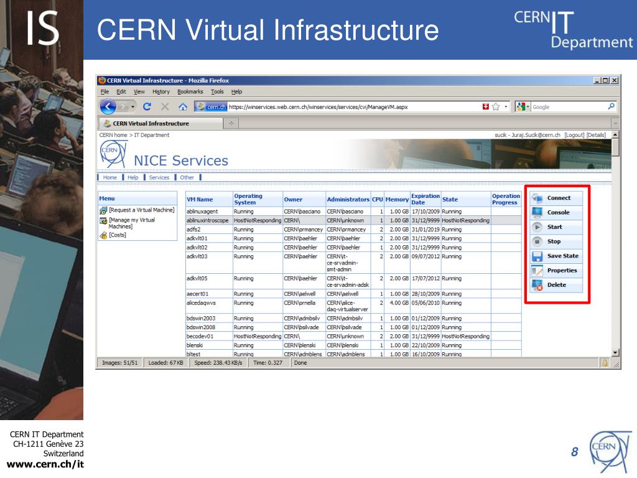Select the becodev01 VM name
This screenshot has height=478, width=637.
pos(200,337)
